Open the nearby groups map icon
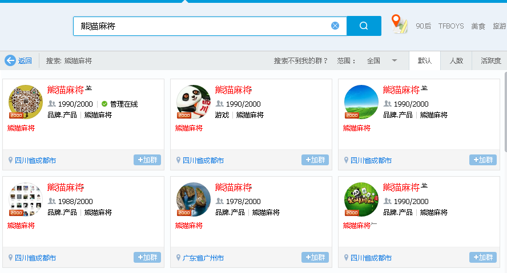This screenshot has height=273, width=507. point(400,25)
